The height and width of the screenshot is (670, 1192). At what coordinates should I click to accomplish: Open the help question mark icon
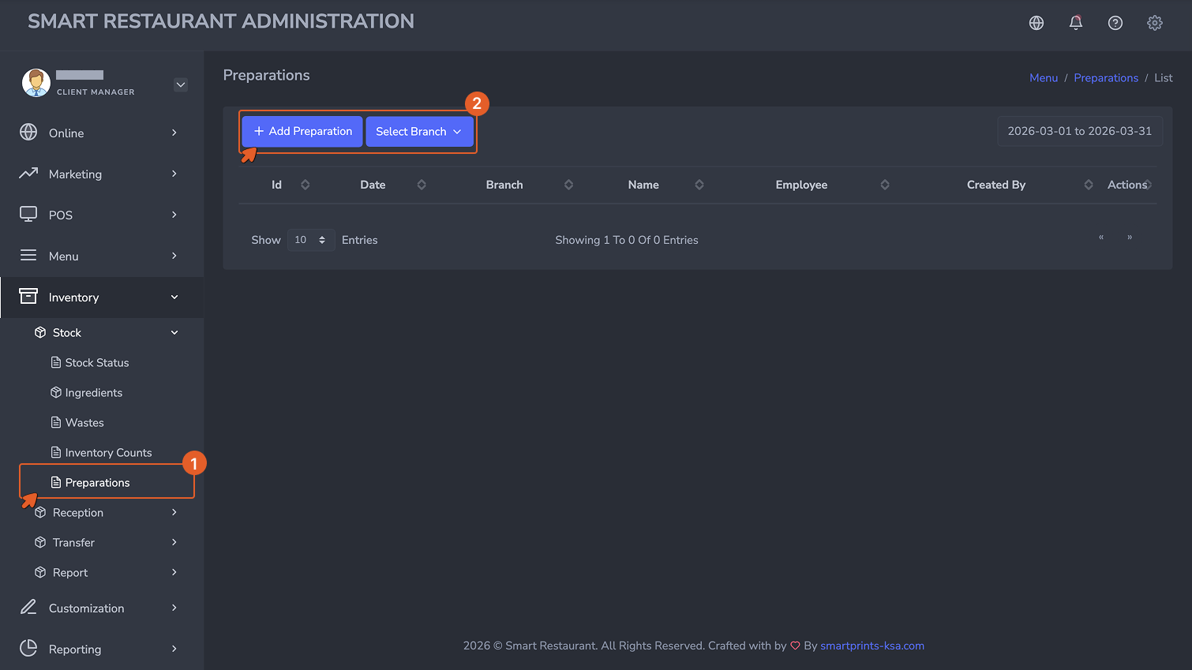(1115, 23)
